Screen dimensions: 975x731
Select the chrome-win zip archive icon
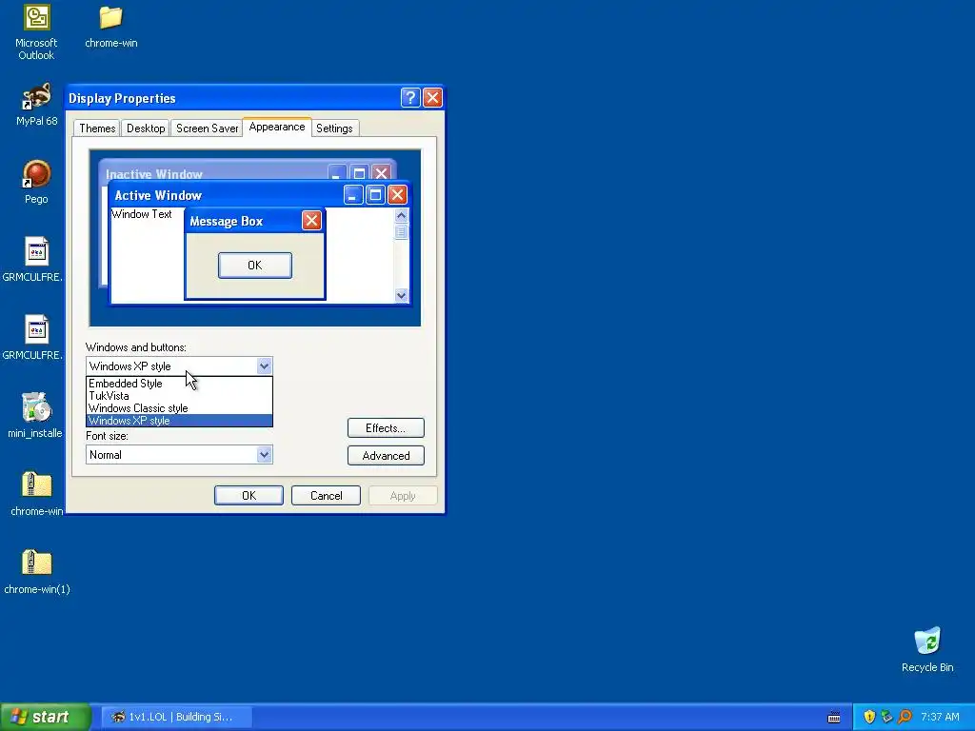click(36, 494)
